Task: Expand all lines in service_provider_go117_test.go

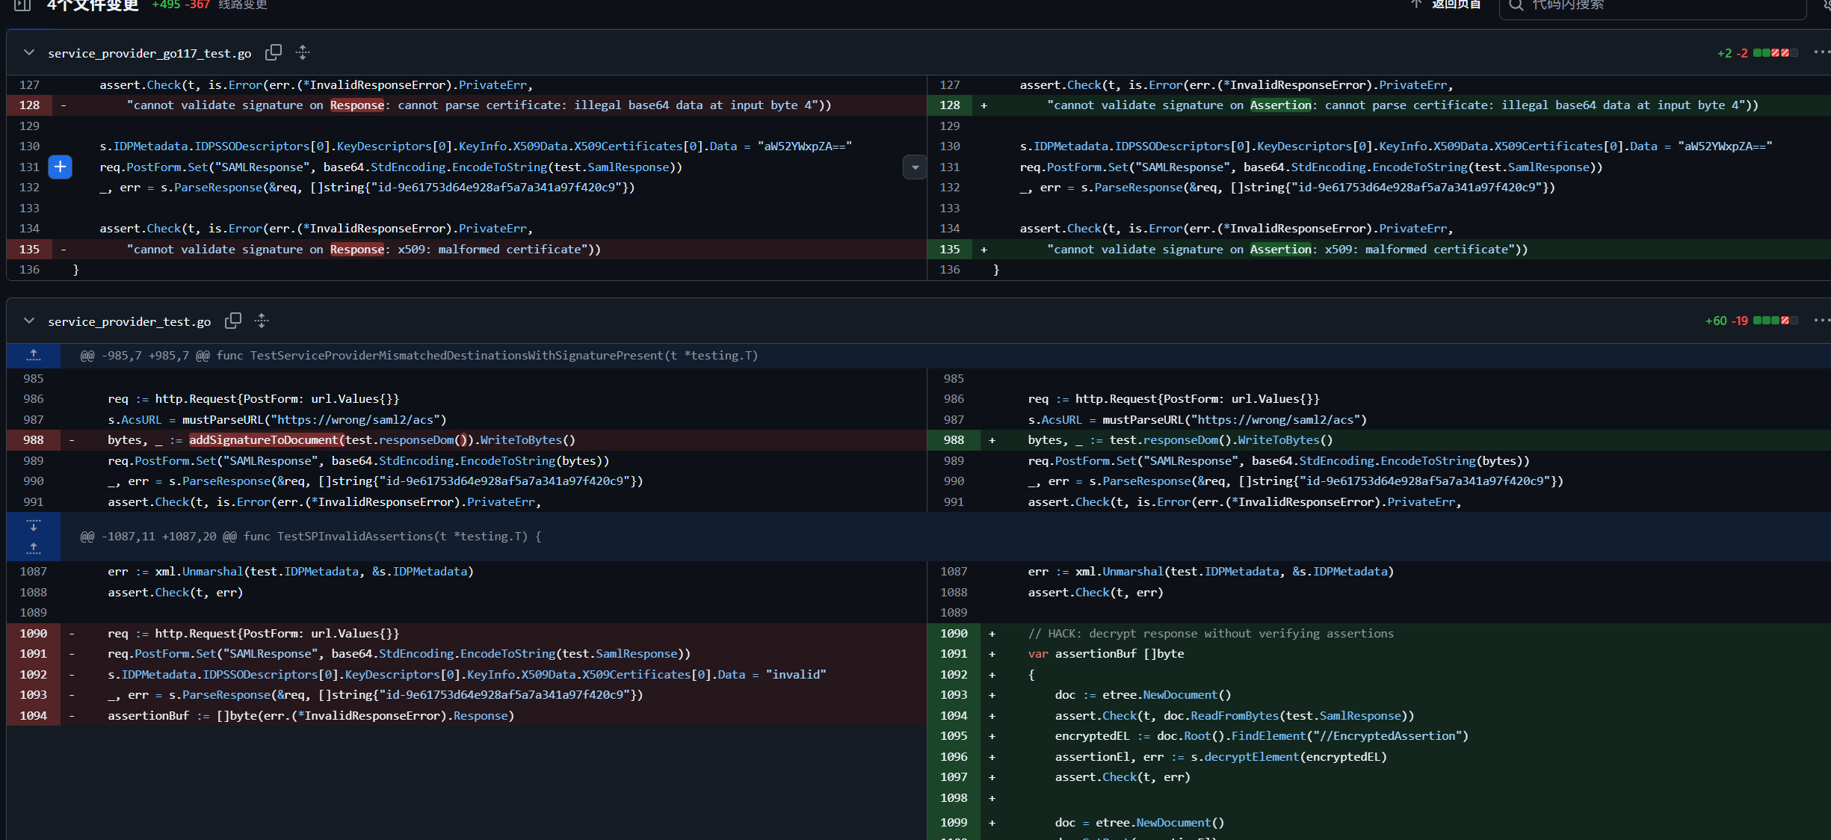Action: point(303,52)
